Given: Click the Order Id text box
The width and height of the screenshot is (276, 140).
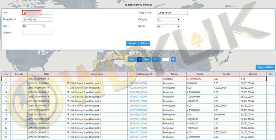Looking at the screenshot, I should tap(37, 33).
